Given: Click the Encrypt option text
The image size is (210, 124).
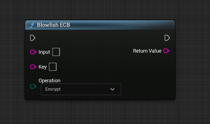Looking at the screenshot, I should pos(53,89).
